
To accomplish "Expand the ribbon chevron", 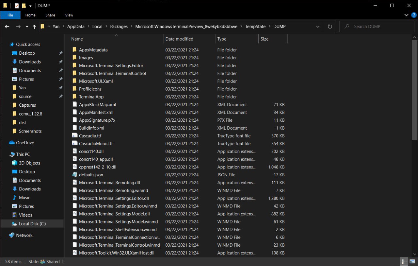I will (x=407, y=15).
